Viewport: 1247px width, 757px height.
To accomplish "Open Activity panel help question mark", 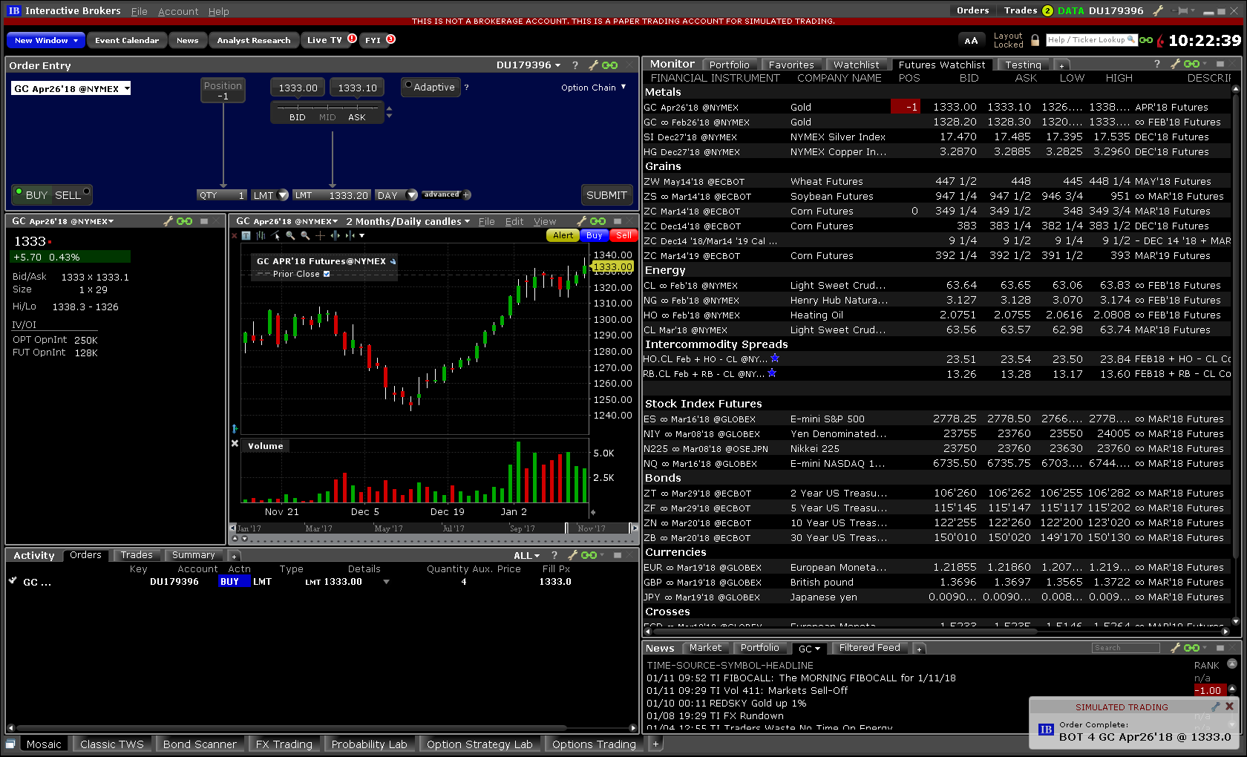I will pos(554,555).
